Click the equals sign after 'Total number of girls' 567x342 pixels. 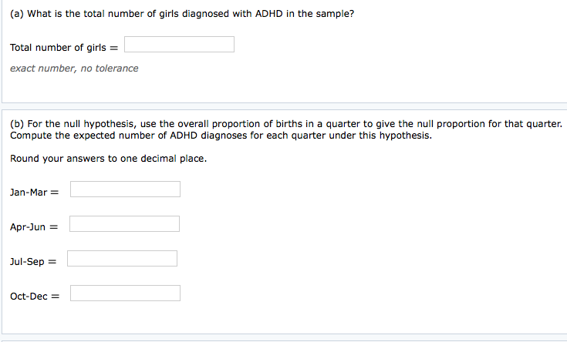[x=114, y=48]
